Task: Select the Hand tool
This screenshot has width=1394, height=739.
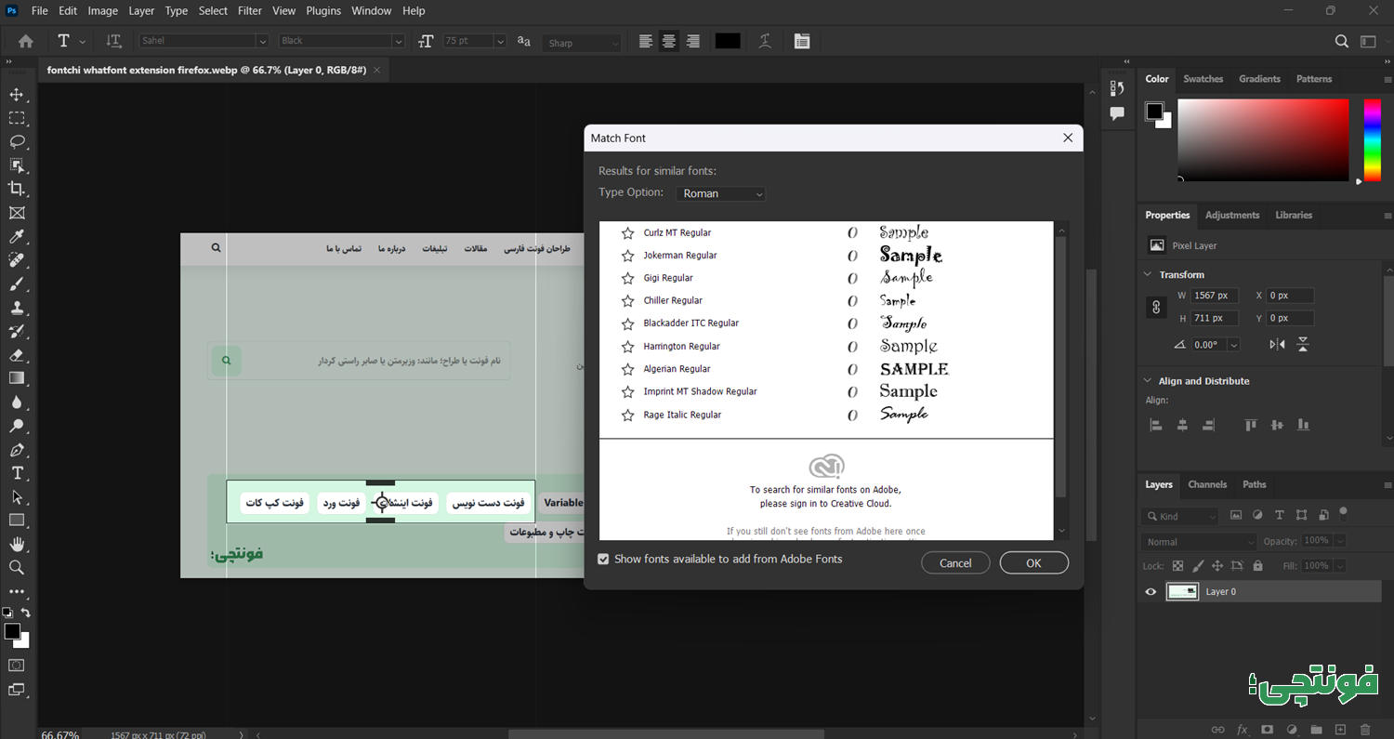Action: point(17,544)
